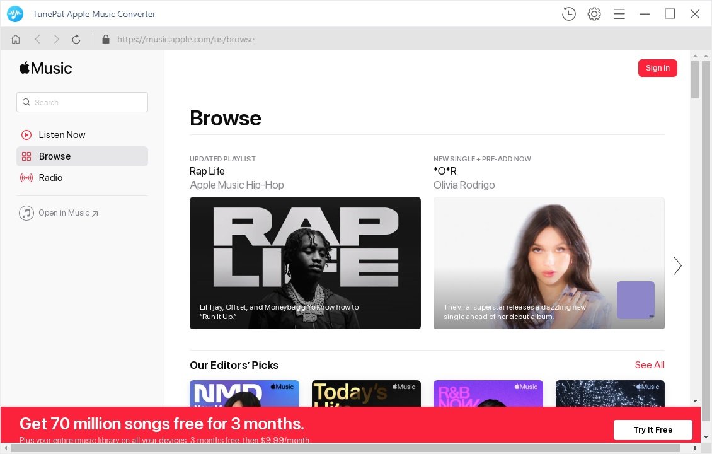Click the purple square overlay on banner
Screen dimensions: 712x454
click(x=636, y=300)
